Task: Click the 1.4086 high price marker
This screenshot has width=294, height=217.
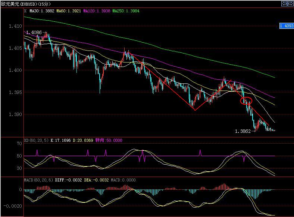Action: pyautogui.click(x=34, y=33)
